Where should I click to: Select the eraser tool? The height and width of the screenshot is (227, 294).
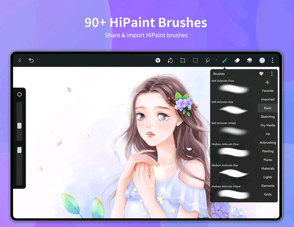[x=237, y=60]
